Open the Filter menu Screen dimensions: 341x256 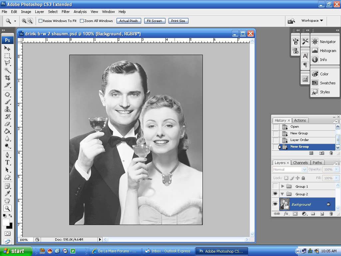pyautogui.click(x=66, y=12)
